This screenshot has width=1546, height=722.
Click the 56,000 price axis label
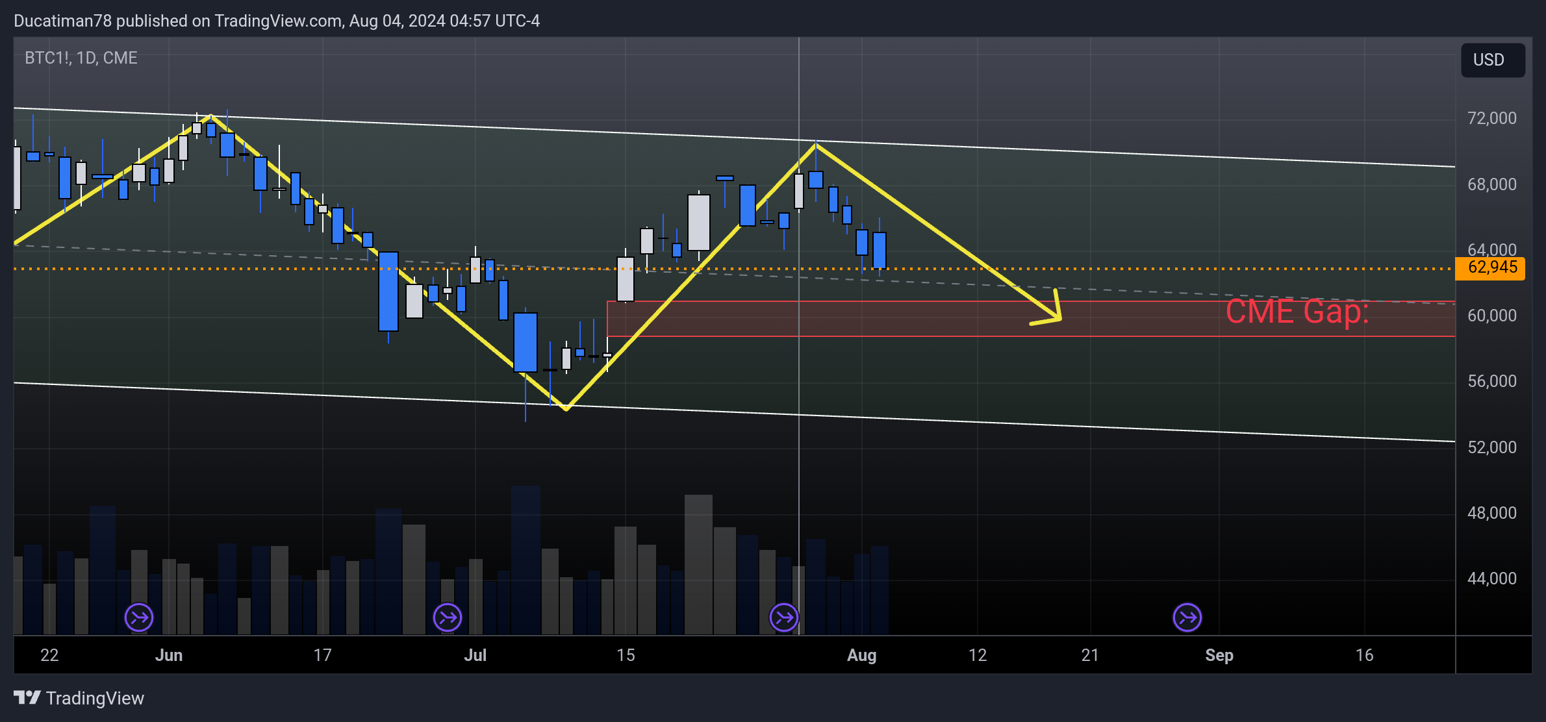point(1491,381)
